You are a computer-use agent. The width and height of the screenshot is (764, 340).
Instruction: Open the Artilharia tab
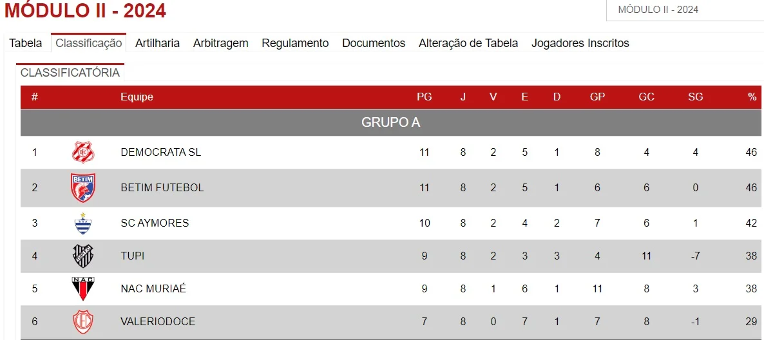click(x=157, y=43)
